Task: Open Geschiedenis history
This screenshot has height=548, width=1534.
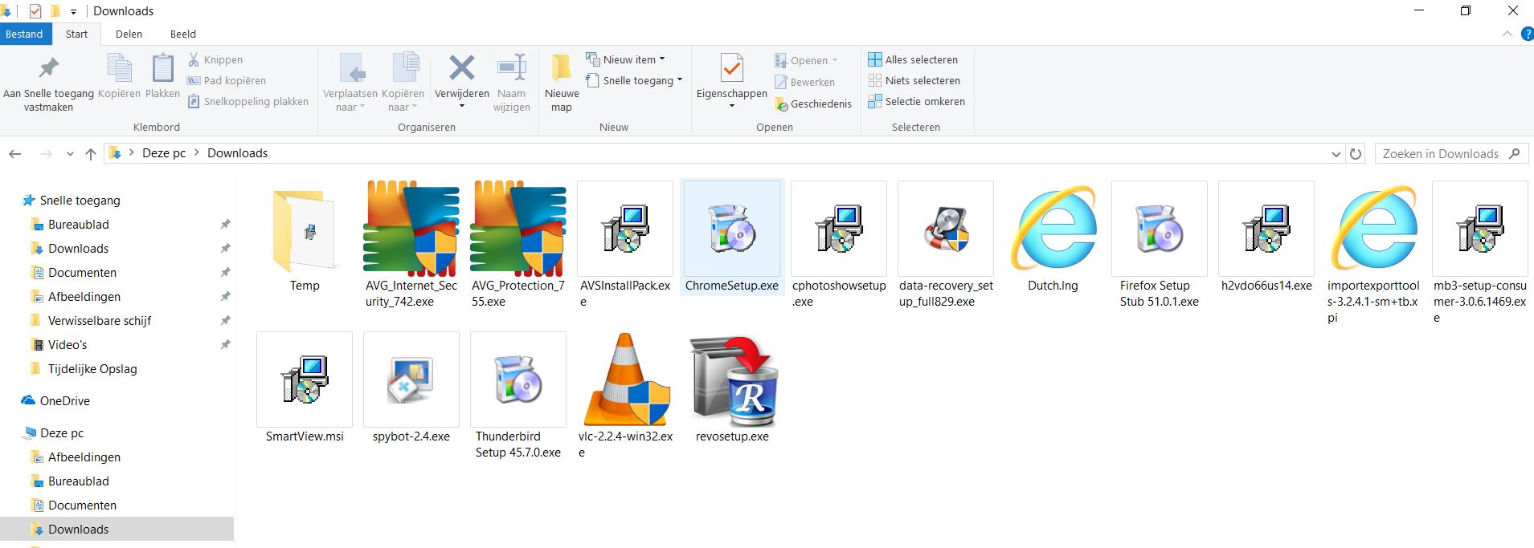Action: pyautogui.click(x=812, y=104)
